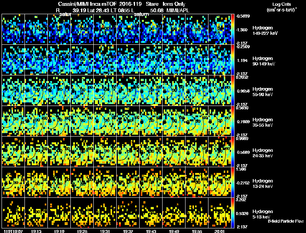The height and width of the screenshot is (233, 306).
Task: Click the '19:37' time axis label
Action: point(128,231)
